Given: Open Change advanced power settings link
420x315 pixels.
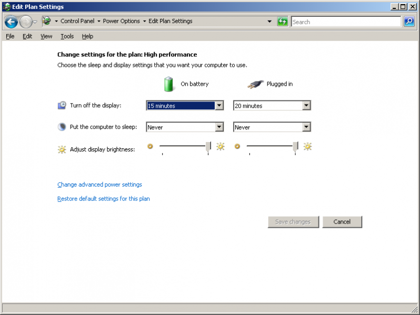Looking at the screenshot, I should pyautogui.click(x=99, y=185).
